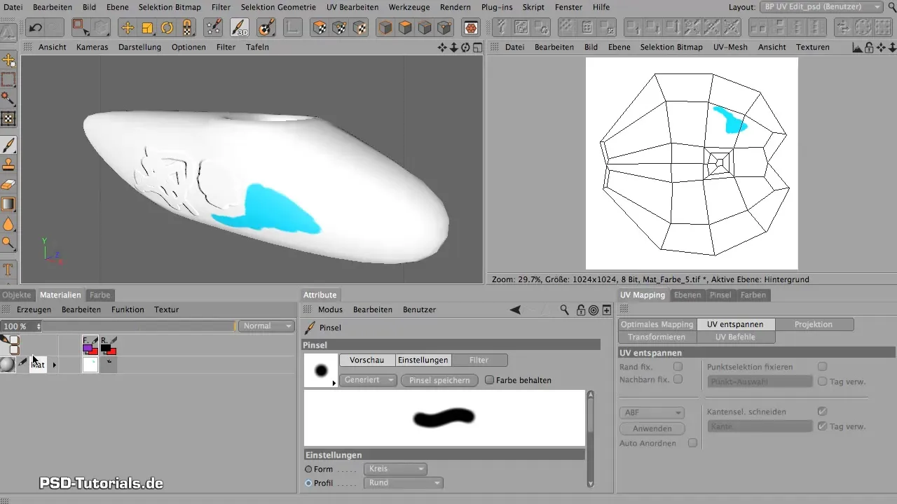The height and width of the screenshot is (504, 897).
Task: Click the magnet UV tool icon
Action: tap(187, 28)
